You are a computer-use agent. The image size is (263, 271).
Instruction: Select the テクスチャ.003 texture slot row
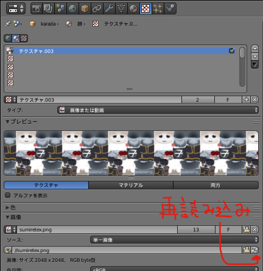(121, 51)
